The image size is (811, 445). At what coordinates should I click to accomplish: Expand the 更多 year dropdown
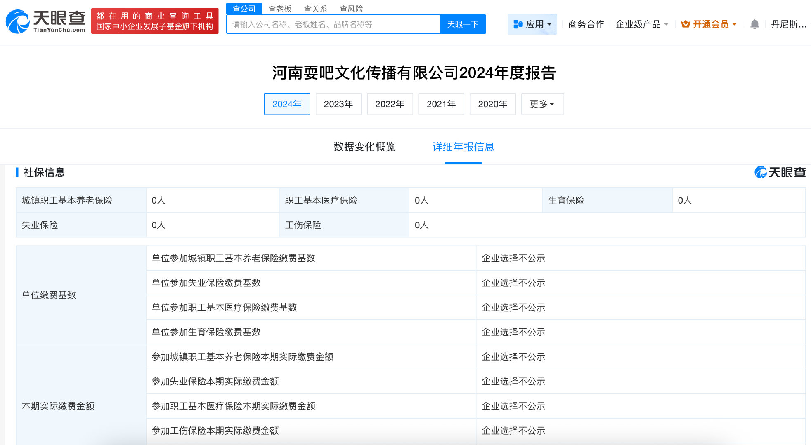(x=542, y=104)
